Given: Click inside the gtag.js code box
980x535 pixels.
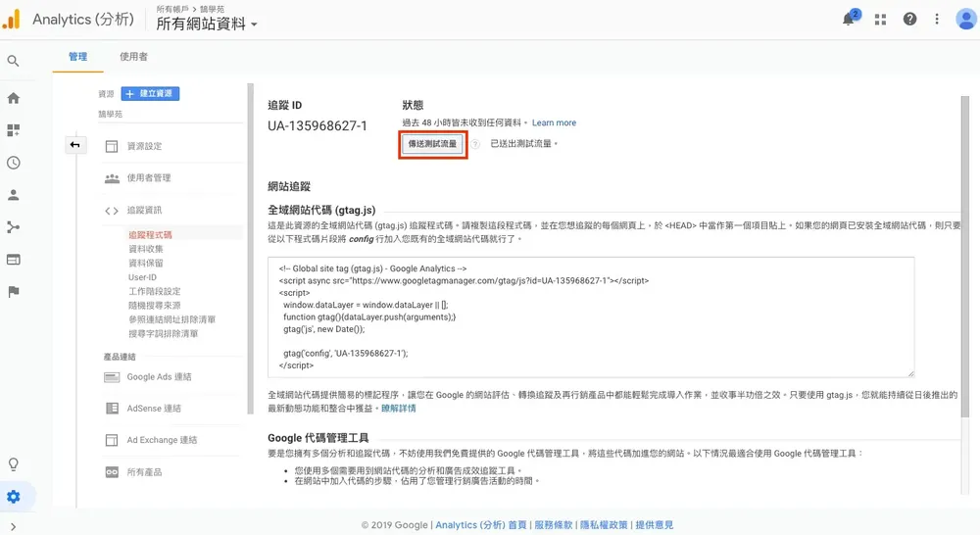Looking at the screenshot, I should (x=591, y=316).
